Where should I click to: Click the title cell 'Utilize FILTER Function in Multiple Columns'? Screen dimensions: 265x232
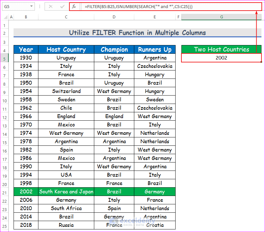(138, 33)
